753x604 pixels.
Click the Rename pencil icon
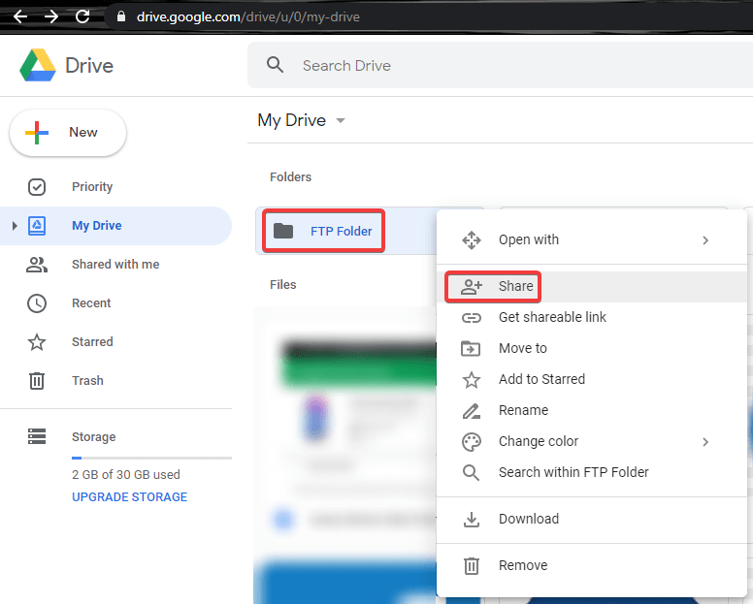[471, 411]
